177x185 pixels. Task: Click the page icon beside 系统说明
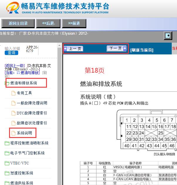(x=14, y=133)
